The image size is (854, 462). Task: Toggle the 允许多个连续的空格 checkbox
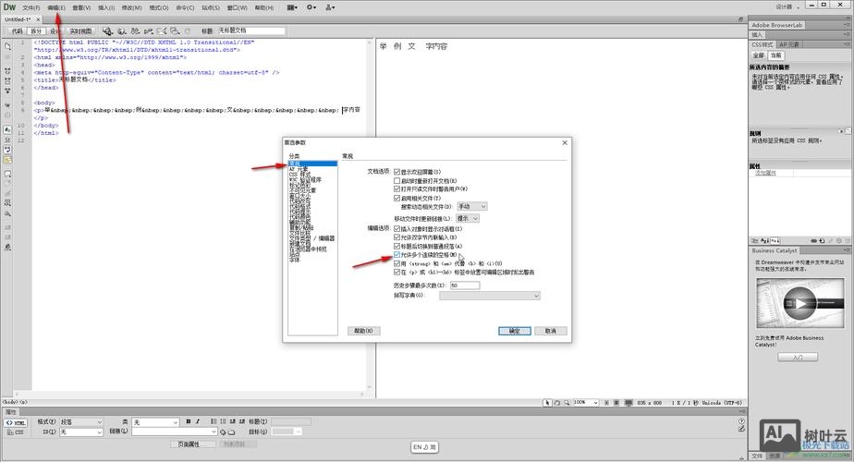(397, 255)
